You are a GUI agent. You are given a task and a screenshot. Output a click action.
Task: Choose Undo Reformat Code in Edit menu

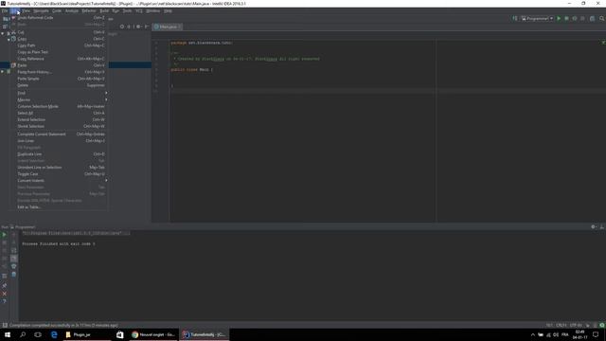pos(59,18)
